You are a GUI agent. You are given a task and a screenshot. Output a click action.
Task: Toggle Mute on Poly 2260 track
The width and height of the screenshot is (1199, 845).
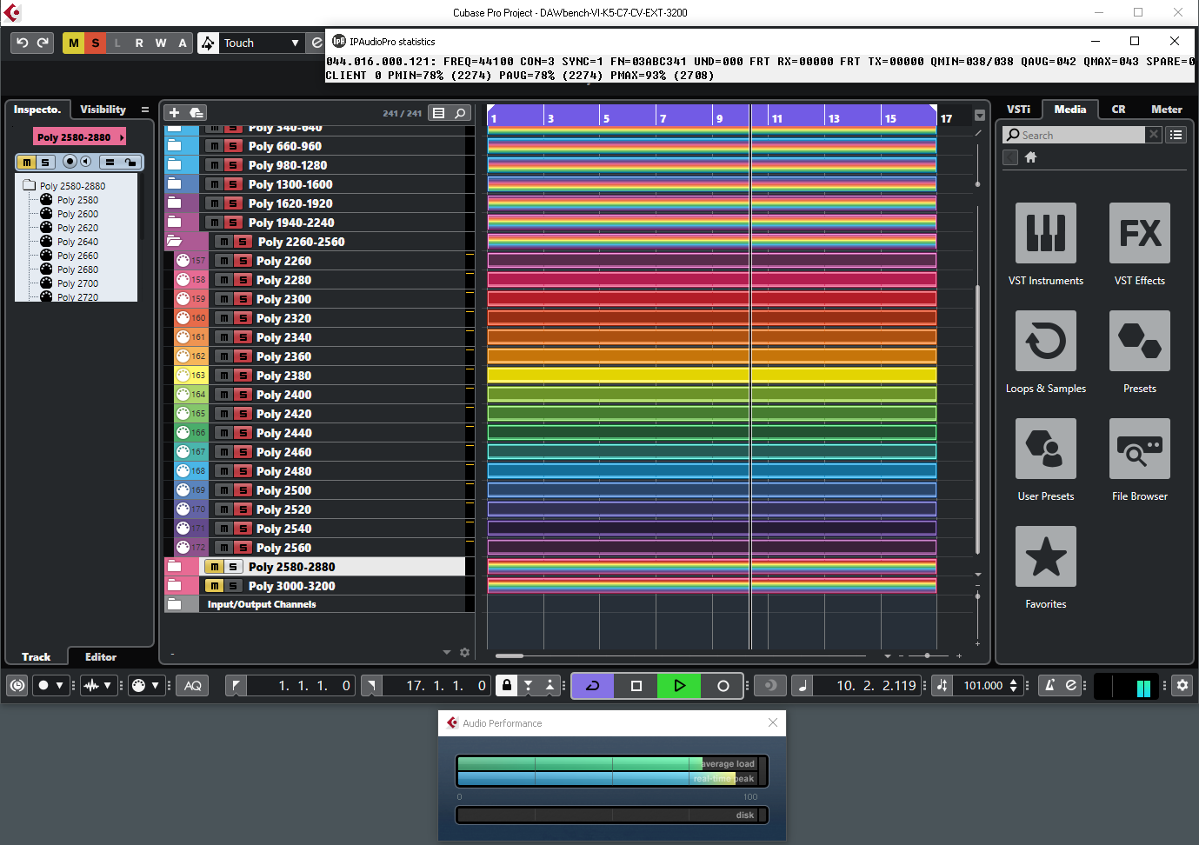(x=224, y=261)
